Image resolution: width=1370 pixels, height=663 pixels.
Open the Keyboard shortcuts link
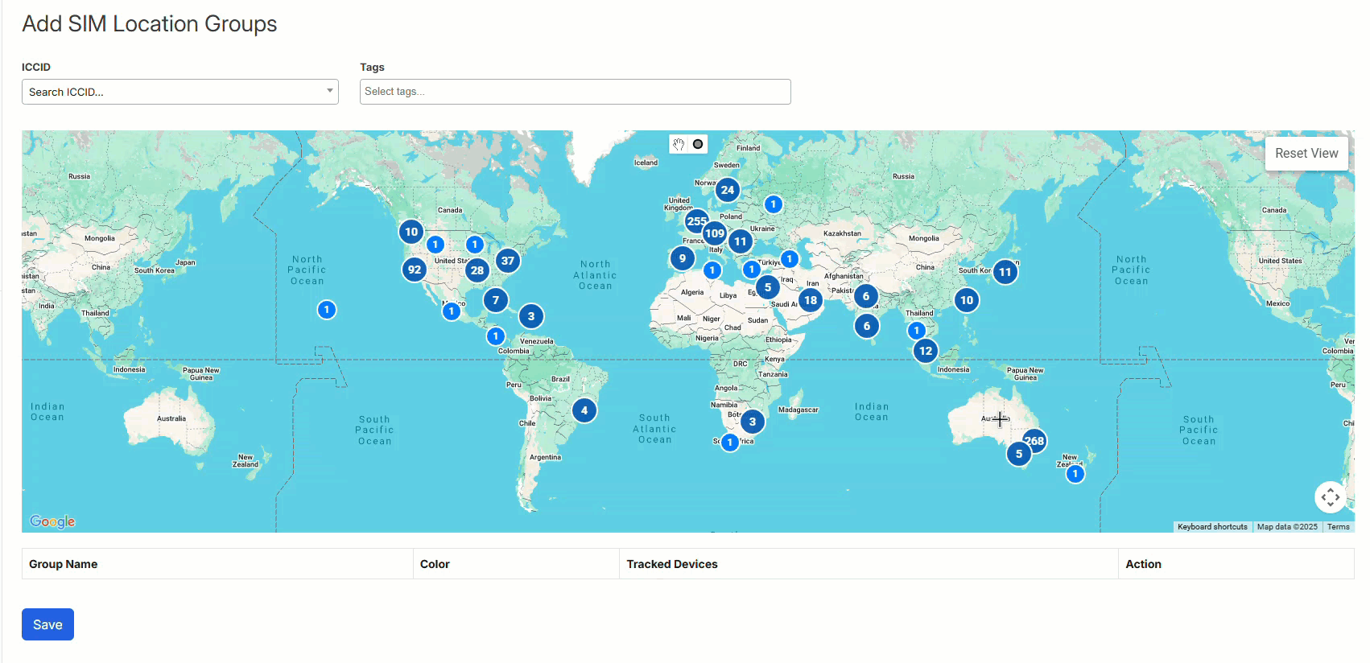(1212, 527)
